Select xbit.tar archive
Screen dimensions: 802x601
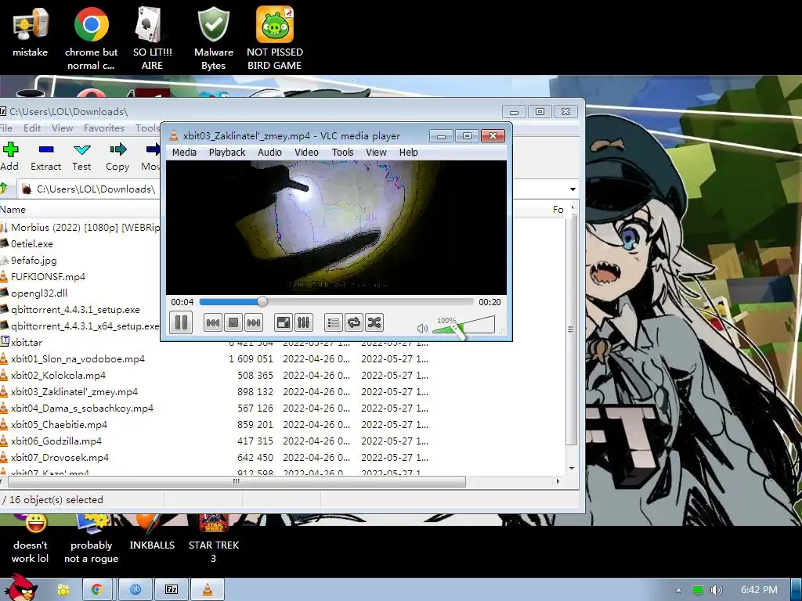(x=27, y=343)
